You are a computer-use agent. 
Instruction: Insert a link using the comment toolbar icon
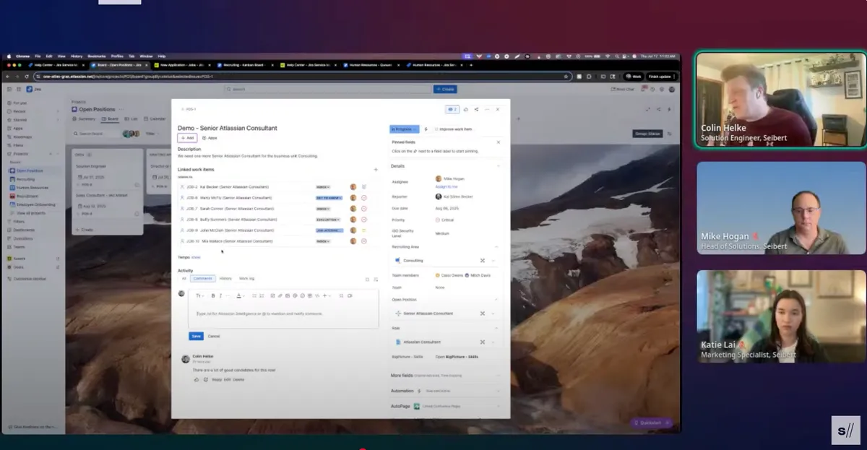[280, 295]
